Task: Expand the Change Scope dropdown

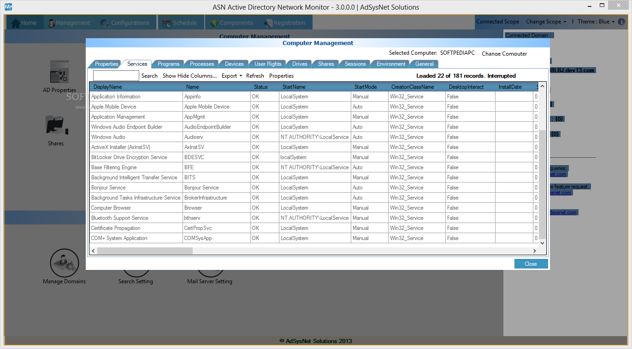Action: coord(546,22)
